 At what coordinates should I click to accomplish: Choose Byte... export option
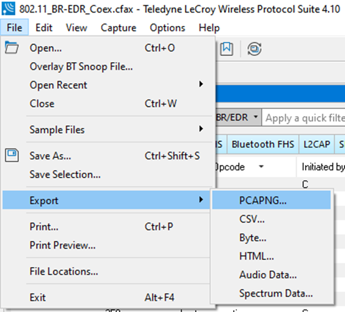(271, 238)
